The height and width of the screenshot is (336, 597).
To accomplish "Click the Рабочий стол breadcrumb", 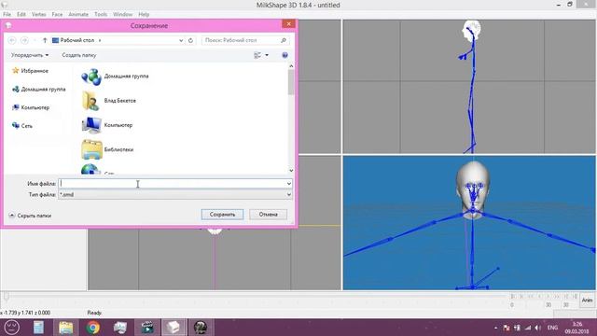I will (x=76, y=40).
